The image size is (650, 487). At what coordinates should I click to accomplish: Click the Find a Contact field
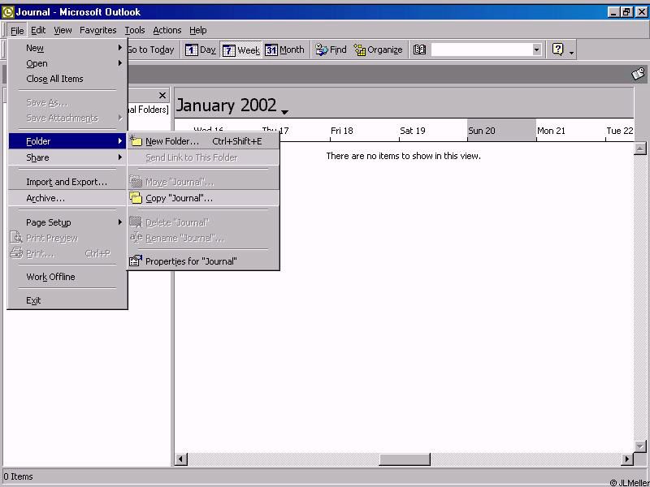coord(481,50)
